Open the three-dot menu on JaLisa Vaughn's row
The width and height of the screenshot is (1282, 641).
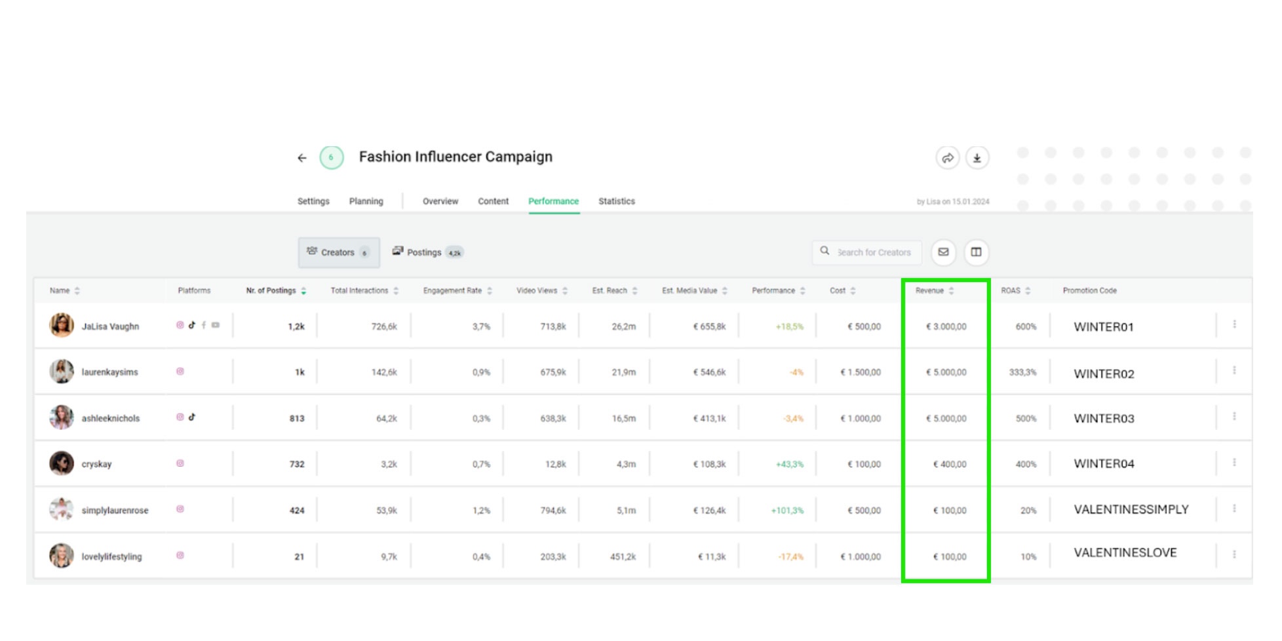pos(1234,324)
